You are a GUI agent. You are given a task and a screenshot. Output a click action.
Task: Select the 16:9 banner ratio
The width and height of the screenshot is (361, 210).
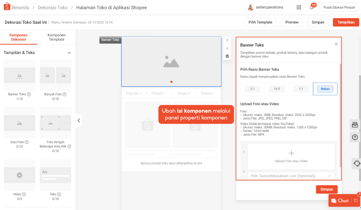coord(277,89)
